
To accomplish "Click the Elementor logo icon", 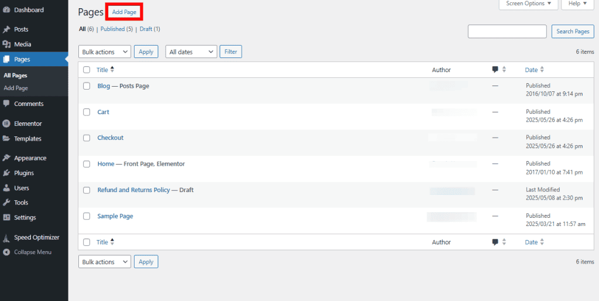I will pyautogui.click(x=6, y=124).
